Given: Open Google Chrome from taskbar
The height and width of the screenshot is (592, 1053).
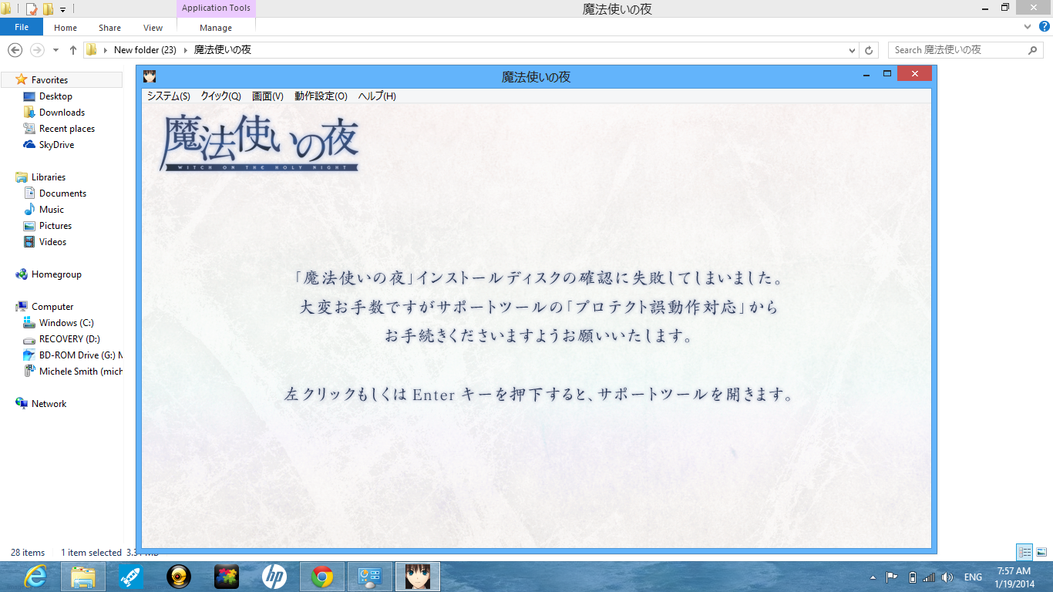Looking at the screenshot, I should coord(322,577).
